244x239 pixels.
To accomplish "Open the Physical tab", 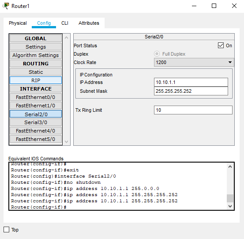I will click(18, 23).
